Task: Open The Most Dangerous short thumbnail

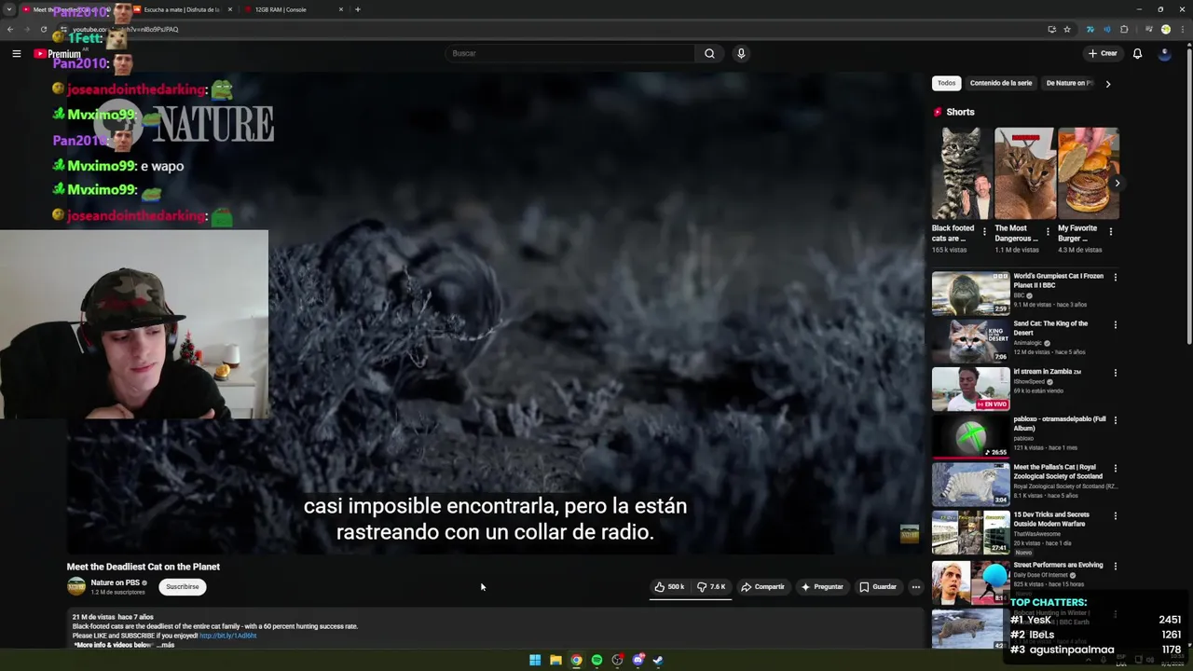Action: (1024, 173)
